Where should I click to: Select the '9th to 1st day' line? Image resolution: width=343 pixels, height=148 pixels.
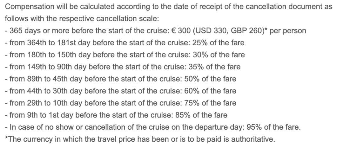[116, 115]
